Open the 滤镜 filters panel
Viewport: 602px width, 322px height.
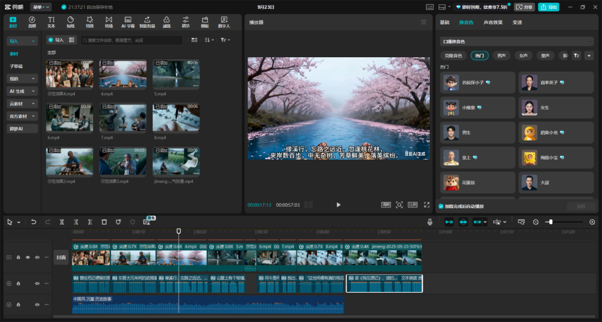[167, 22]
